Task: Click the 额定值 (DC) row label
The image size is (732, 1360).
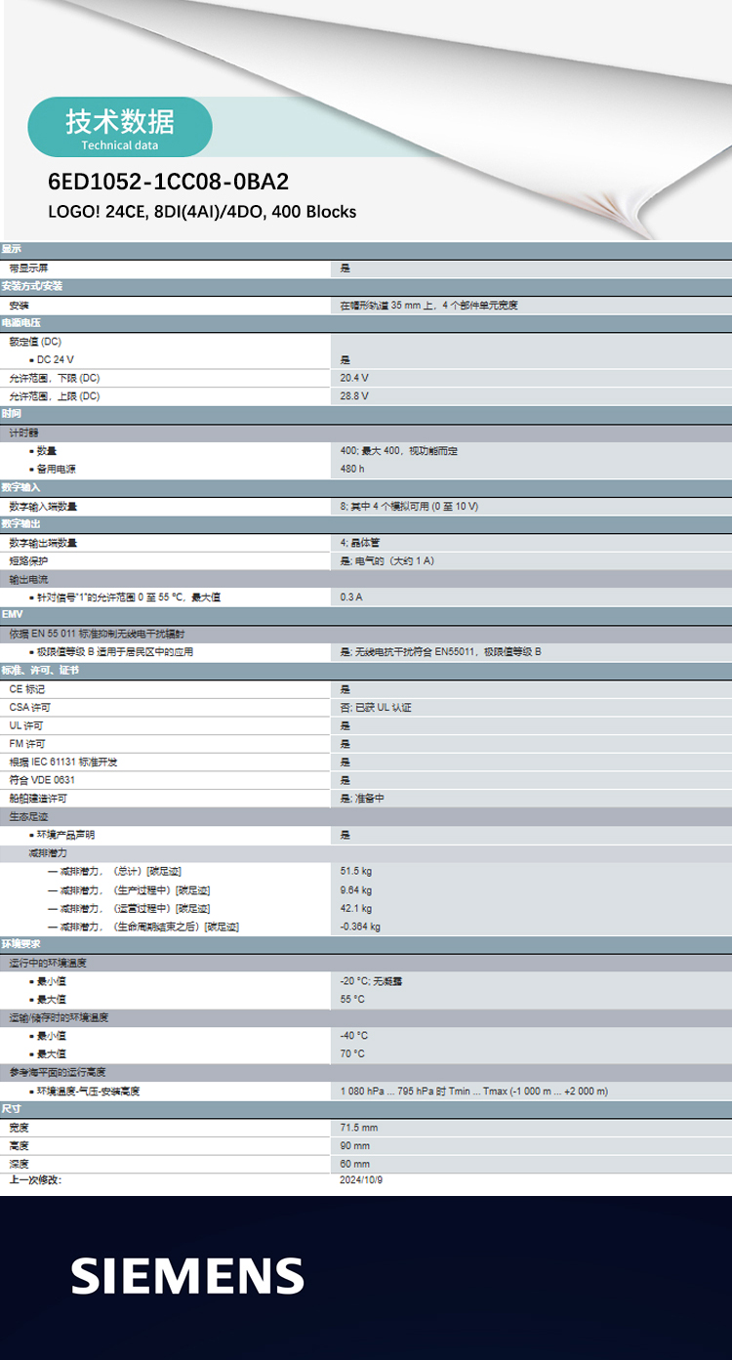Action: click(35, 341)
